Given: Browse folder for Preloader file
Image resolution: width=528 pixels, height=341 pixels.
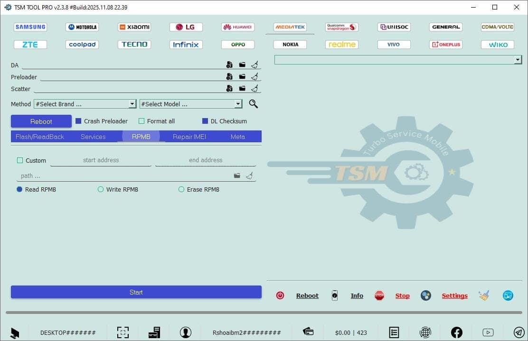Looking at the screenshot, I should coord(242,77).
